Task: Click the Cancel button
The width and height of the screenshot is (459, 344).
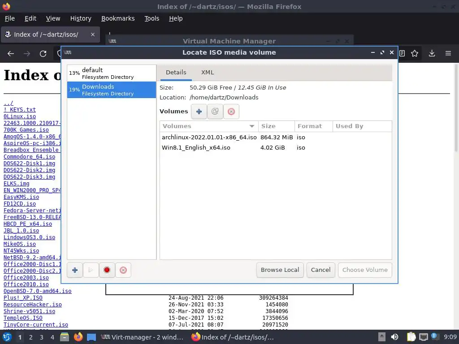Action: pos(320,270)
